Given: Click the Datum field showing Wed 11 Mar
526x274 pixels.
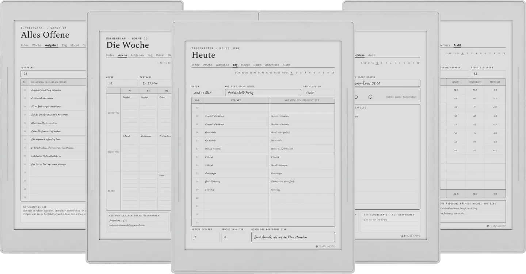Looking at the screenshot, I should (x=207, y=93).
